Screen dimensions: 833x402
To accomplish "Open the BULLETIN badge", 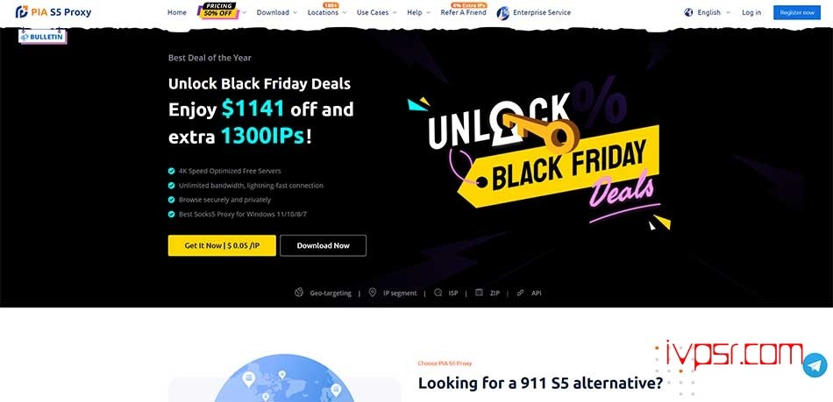I will 42,37.
